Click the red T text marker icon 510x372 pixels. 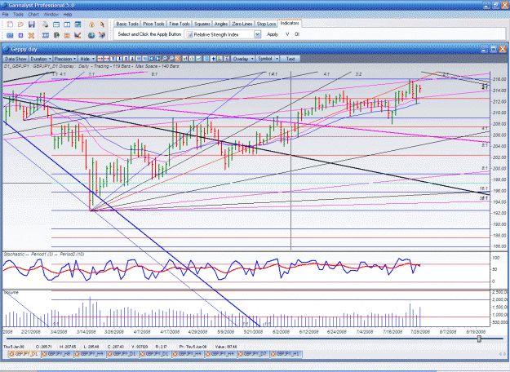point(113,59)
